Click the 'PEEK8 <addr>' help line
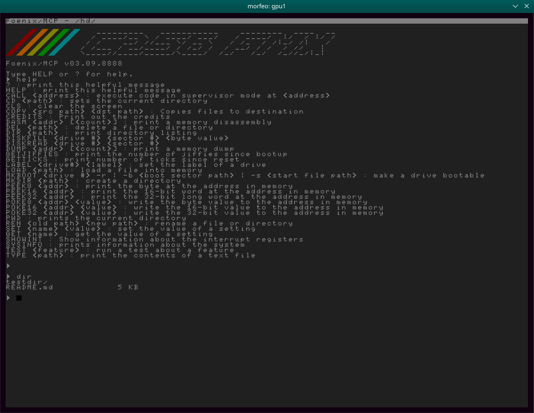Screen dimensions: 534x413 point(150,186)
